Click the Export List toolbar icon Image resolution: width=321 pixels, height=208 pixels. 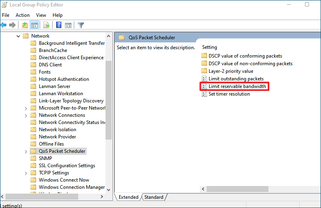pos(47,25)
